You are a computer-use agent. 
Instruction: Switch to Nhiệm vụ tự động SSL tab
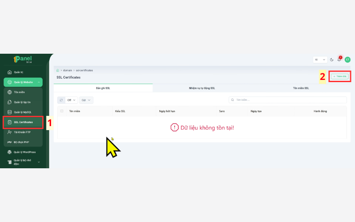click(x=202, y=88)
